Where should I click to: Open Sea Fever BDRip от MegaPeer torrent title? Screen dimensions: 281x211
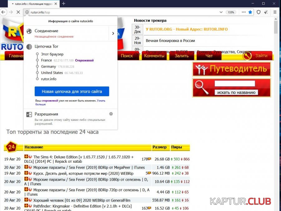point(89,167)
